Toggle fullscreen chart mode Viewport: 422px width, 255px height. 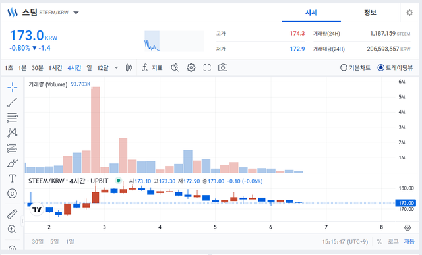(207, 67)
